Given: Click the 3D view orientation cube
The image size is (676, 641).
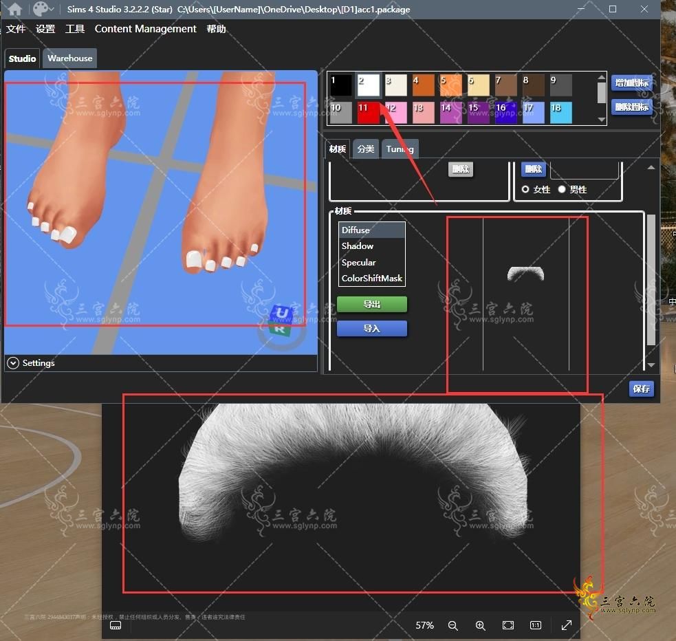Looking at the screenshot, I should tap(281, 320).
